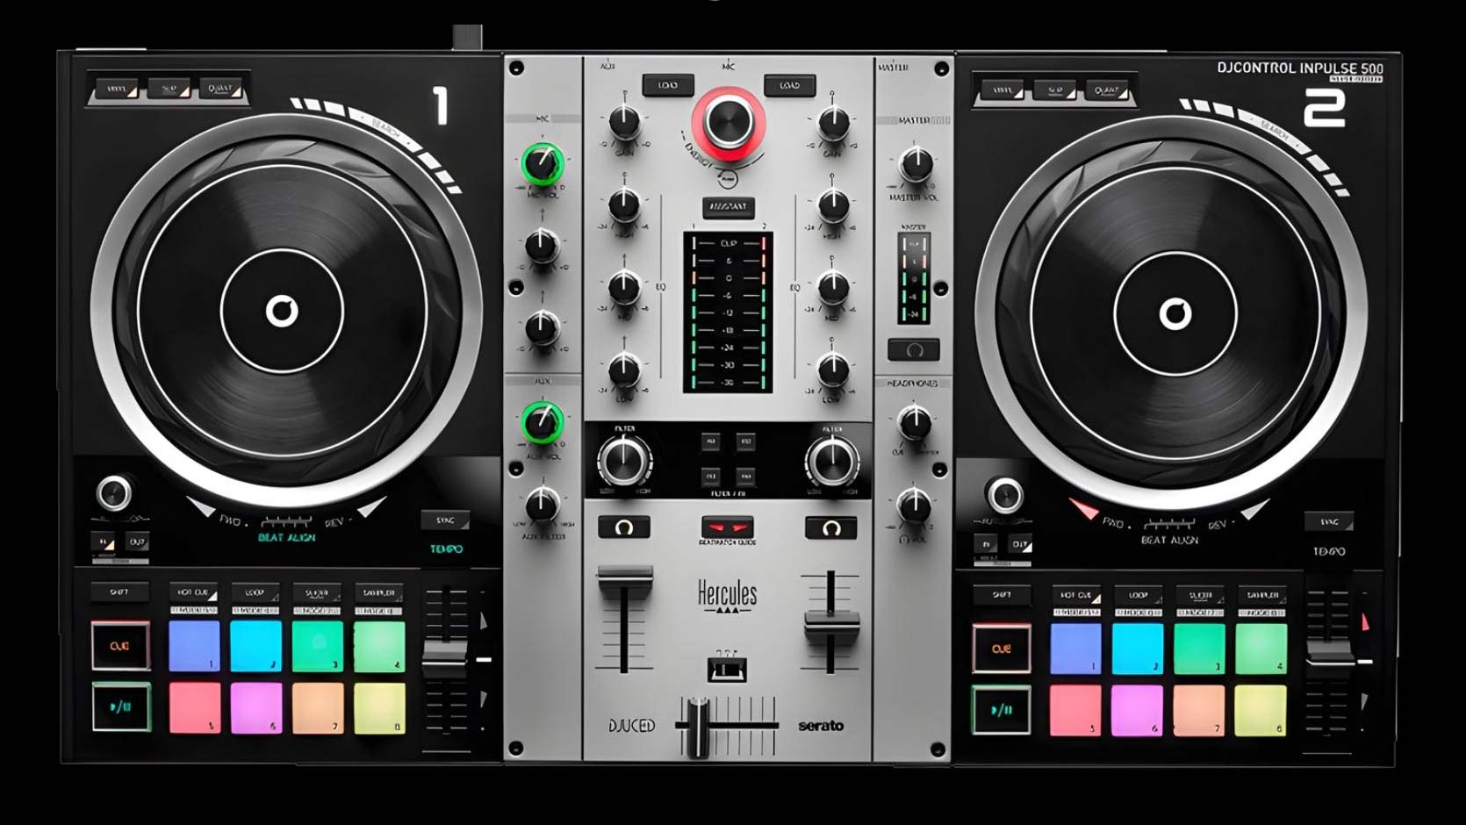The width and height of the screenshot is (1466, 825).
Task: Toggle the SYNC button on deck 1
Action: coord(445,520)
